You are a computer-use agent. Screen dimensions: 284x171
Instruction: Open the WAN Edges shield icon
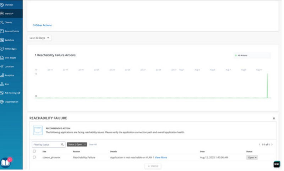coord(2,49)
